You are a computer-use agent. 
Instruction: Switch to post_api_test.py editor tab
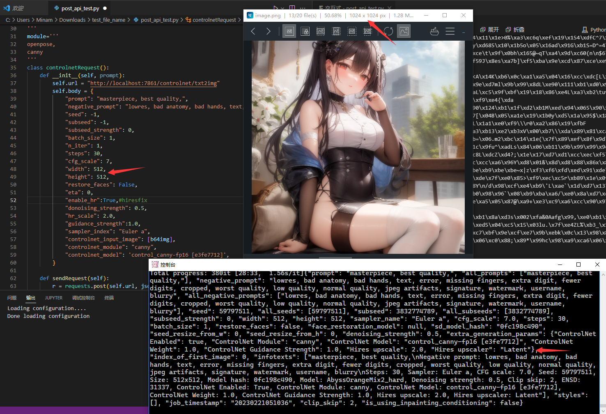(80, 8)
